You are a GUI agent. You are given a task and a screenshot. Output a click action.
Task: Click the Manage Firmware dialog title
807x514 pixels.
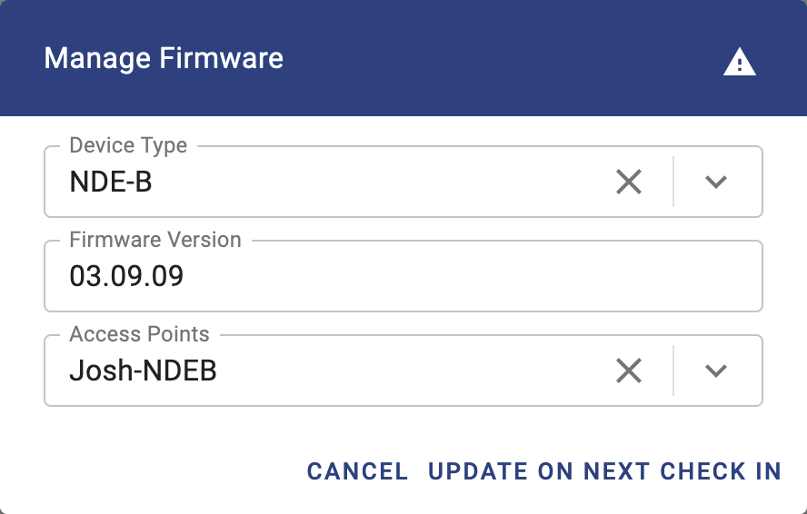(164, 59)
